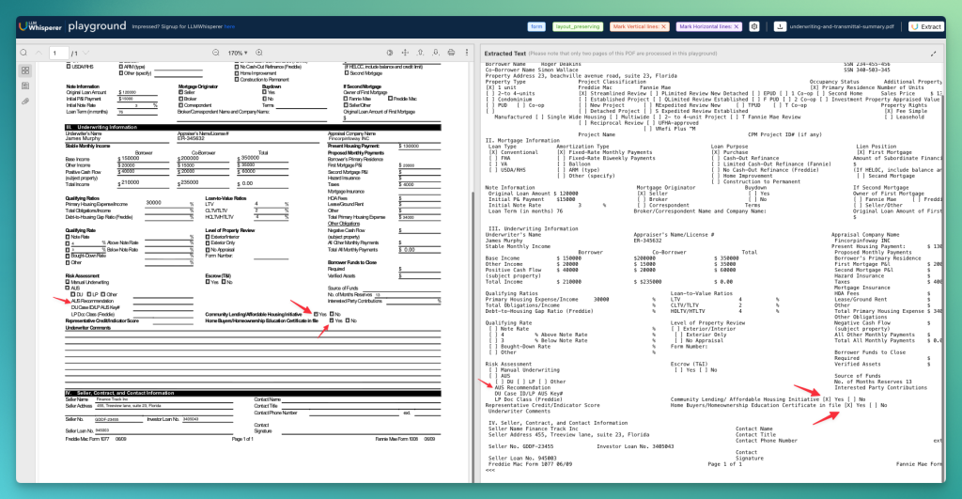Open the attachments paperclip panel
This screenshot has height=499, width=962.
coord(25,101)
